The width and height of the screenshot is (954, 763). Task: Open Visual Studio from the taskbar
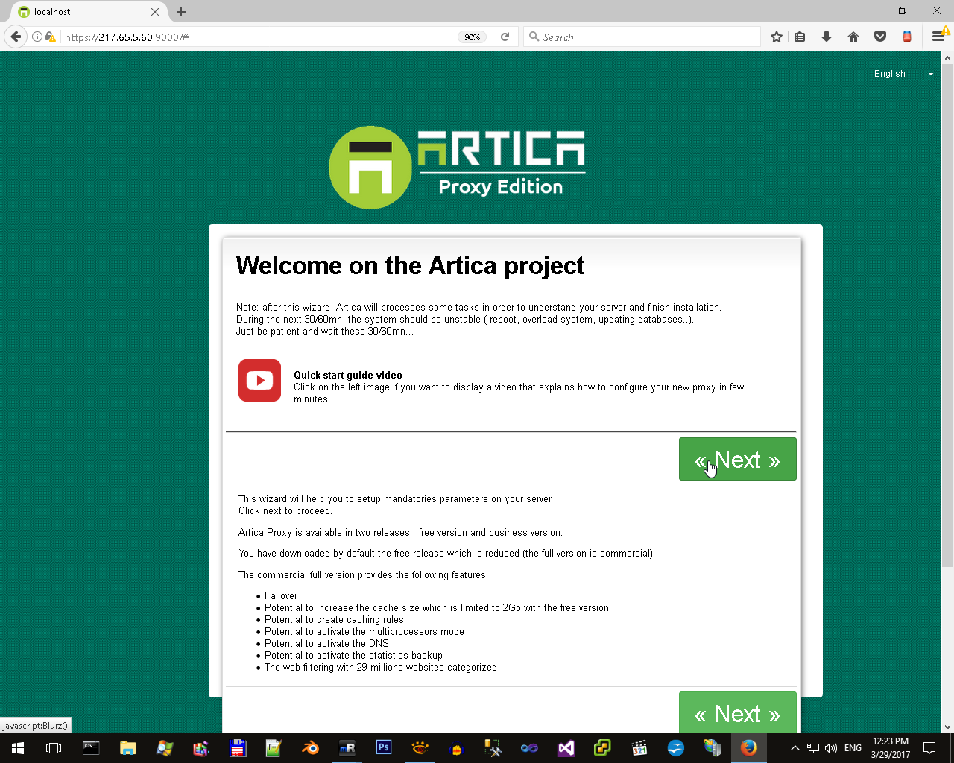click(566, 748)
